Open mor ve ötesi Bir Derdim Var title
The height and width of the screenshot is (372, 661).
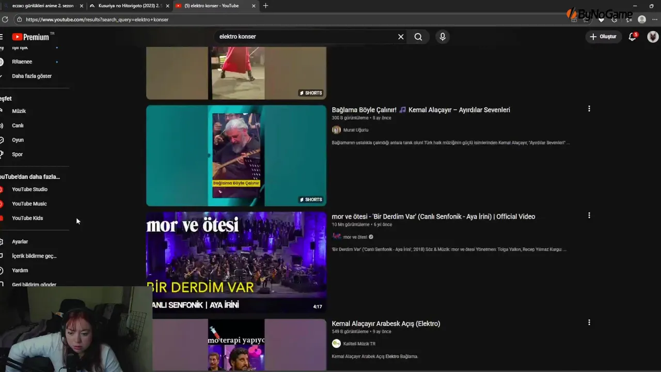433,216
